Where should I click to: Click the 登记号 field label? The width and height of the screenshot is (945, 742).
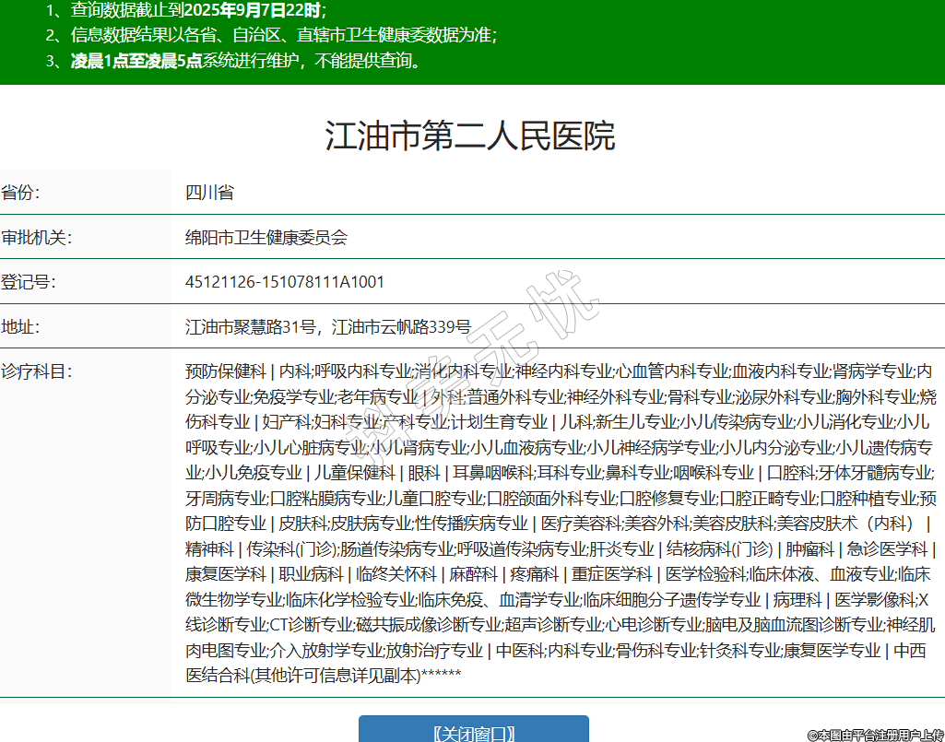pyautogui.click(x=28, y=281)
